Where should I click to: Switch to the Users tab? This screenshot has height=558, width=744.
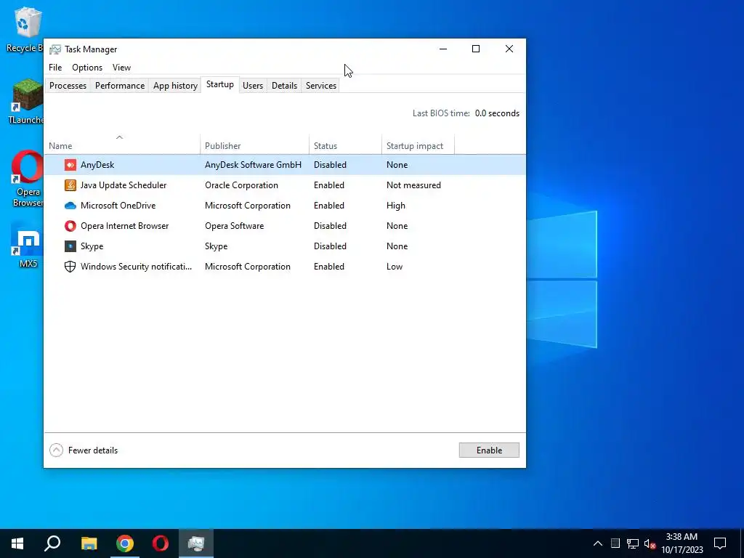pos(252,86)
